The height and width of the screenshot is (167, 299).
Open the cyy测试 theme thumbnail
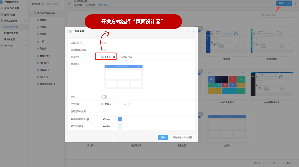pos(227,127)
